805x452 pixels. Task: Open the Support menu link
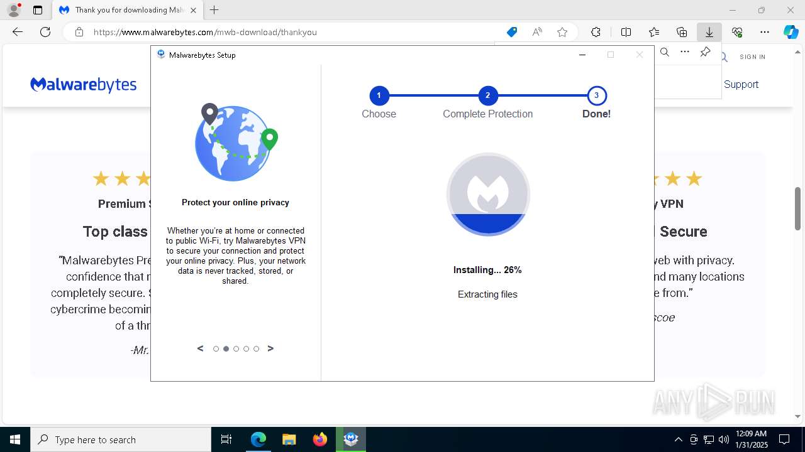point(741,84)
